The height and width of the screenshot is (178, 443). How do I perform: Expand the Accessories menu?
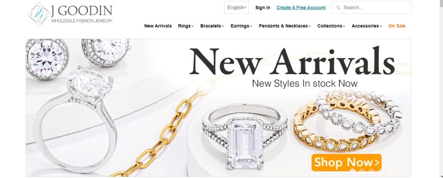366,26
